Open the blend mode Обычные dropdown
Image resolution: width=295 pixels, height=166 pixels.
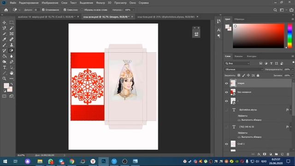[244, 70]
